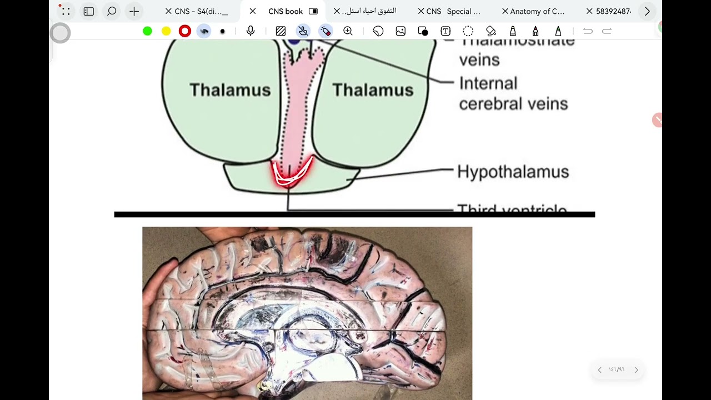Insert an image with picture icon

coord(400,31)
